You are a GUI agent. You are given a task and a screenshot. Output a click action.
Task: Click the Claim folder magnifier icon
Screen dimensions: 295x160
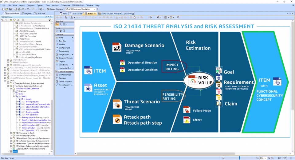[x=219, y=104]
